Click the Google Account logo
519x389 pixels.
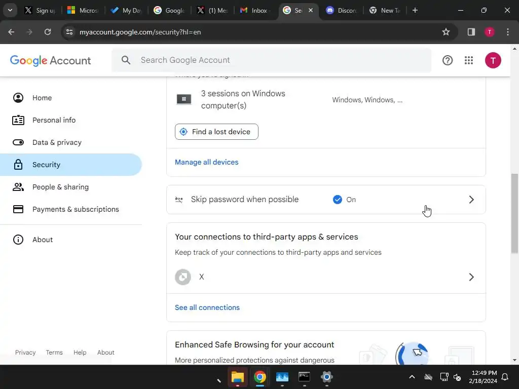[50, 61]
